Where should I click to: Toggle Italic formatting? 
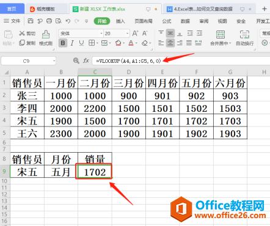(72, 43)
